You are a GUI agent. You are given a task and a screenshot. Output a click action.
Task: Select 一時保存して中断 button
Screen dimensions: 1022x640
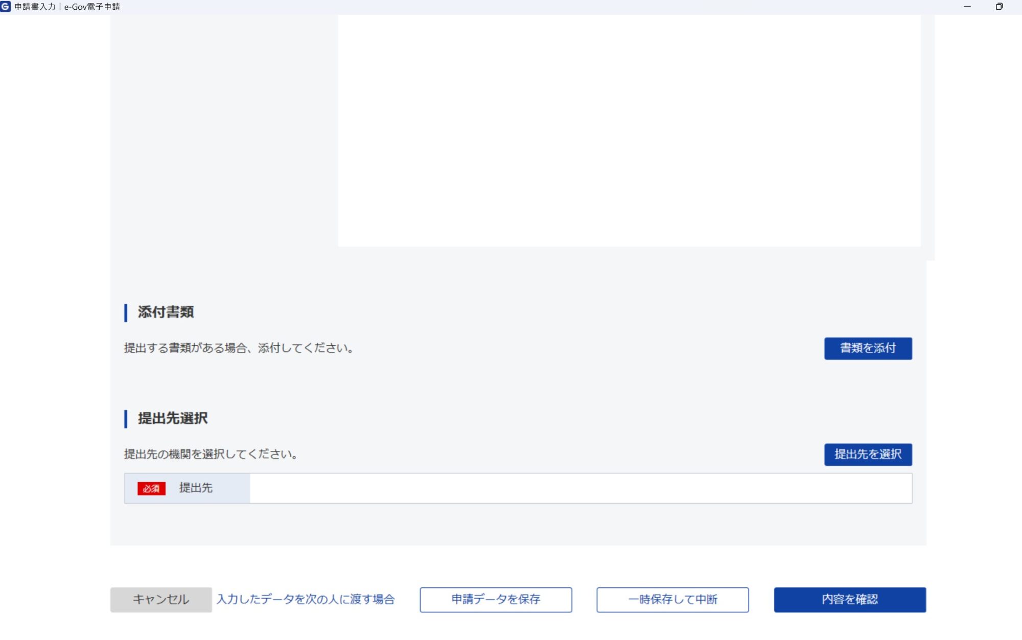672,599
